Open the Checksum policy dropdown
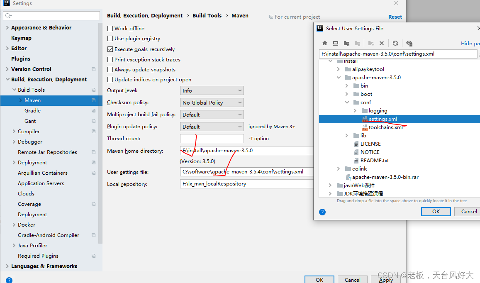The height and width of the screenshot is (283, 480). (x=212, y=102)
